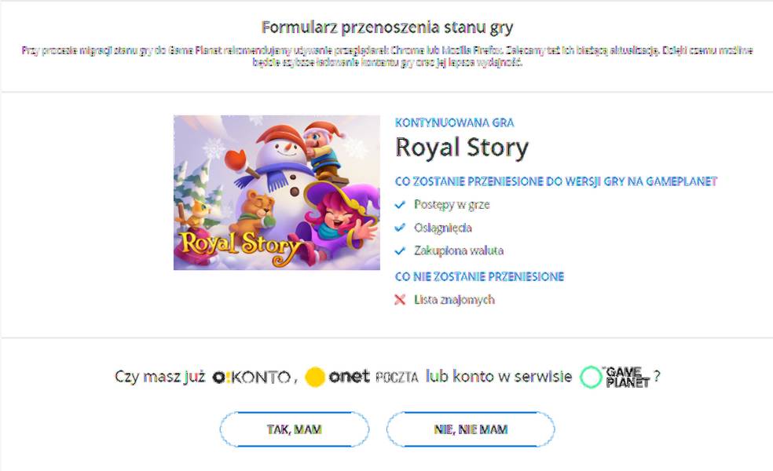Click the checkmark next to Zakupiona waluta
The height and width of the screenshot is (471, 773).
[401, 250]
